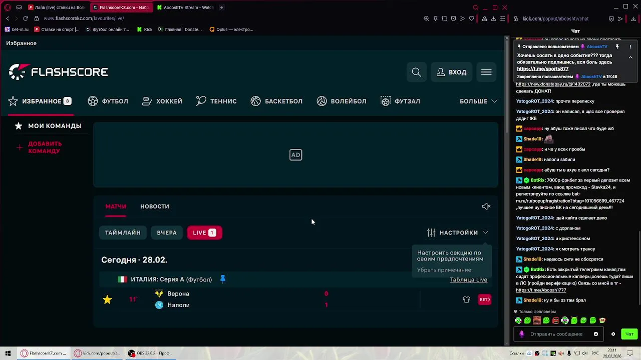
Task: Select the ВЧЕРА filter
Action: tap(167, 232)
